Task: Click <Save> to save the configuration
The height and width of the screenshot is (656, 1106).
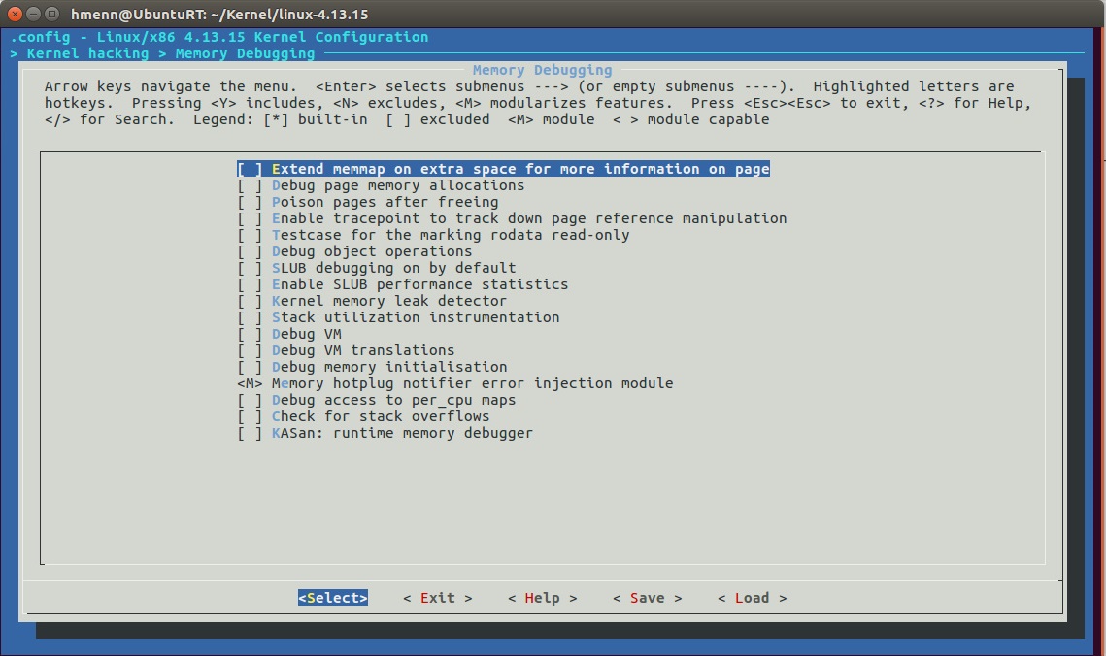Action: click(x=647, y=598)
